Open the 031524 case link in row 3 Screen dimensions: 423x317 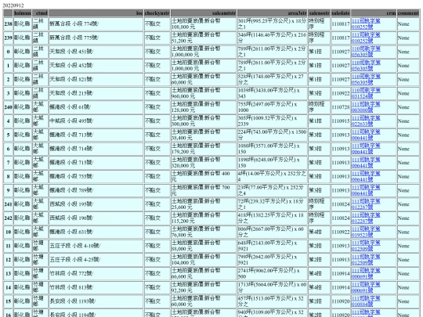point(366,93)
